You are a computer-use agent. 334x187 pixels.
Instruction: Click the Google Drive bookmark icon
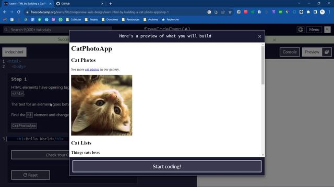coord(26,20)
